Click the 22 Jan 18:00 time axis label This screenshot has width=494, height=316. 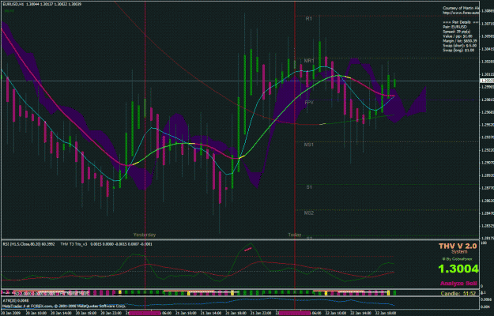tap(387, 314)
